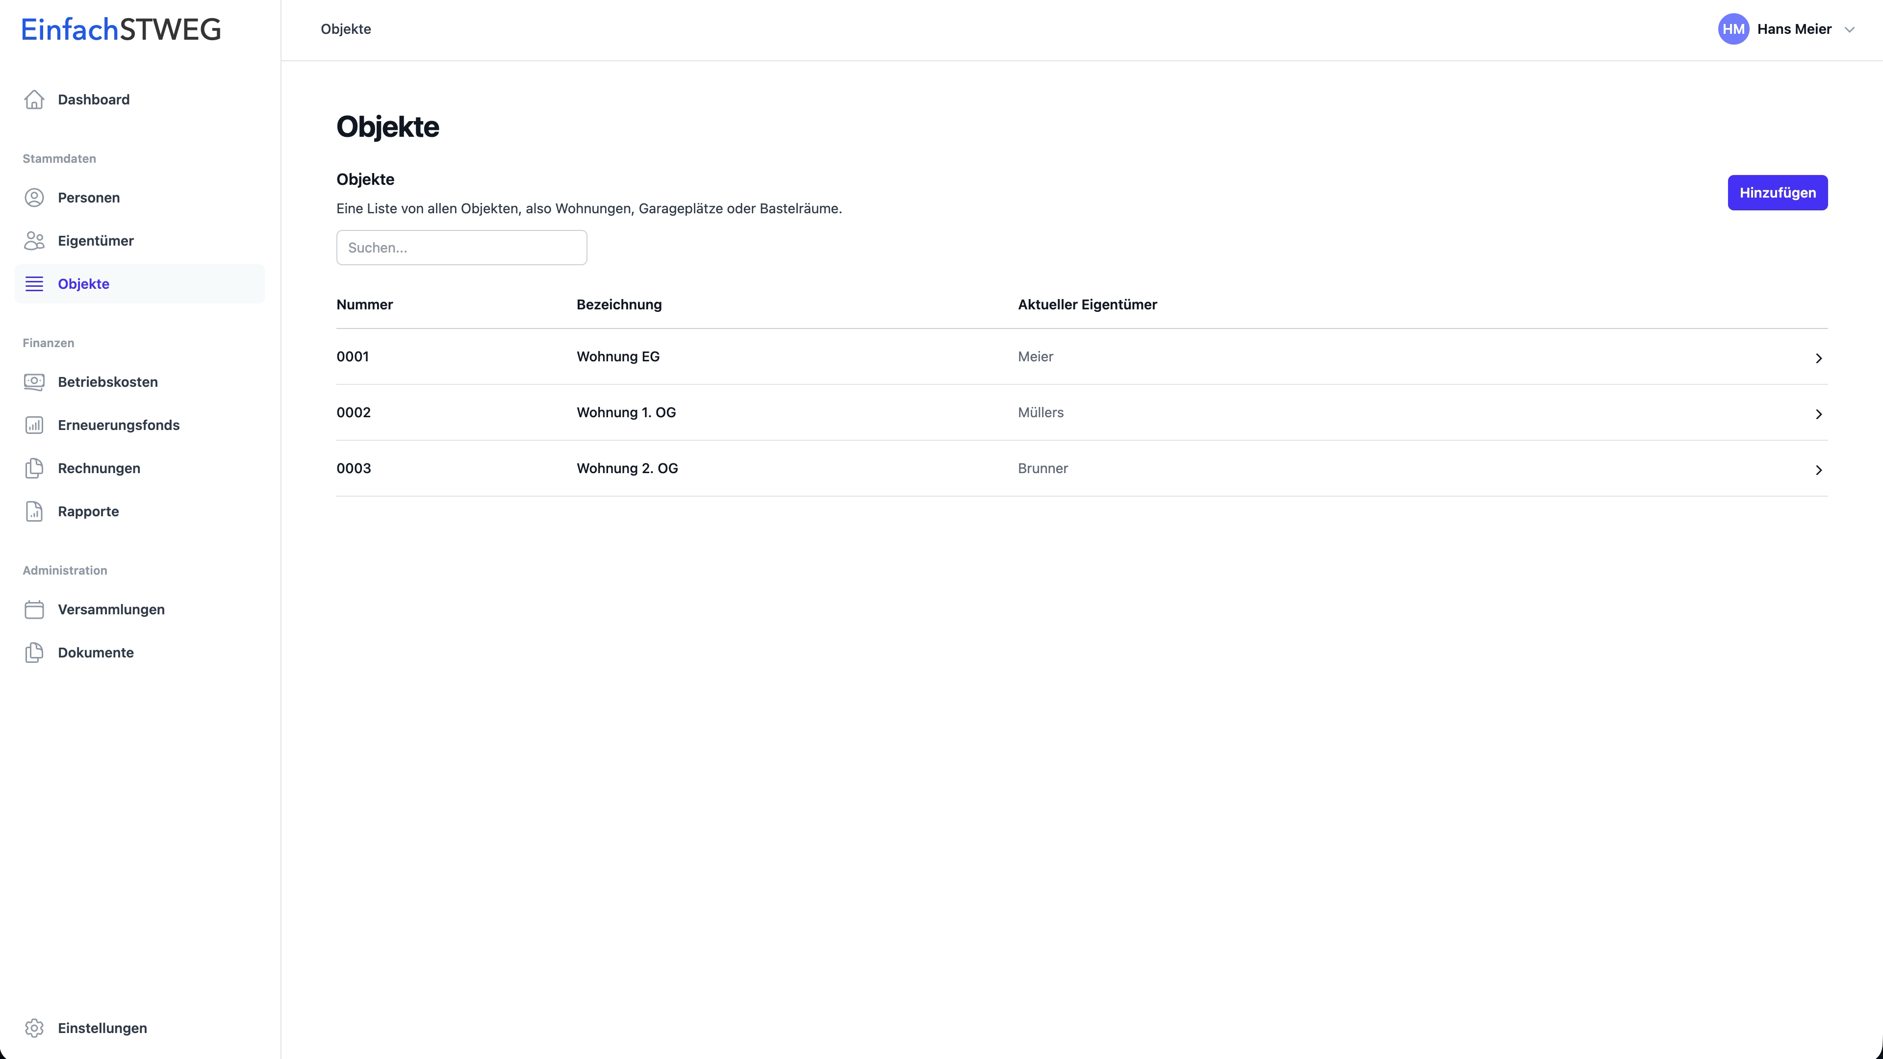Open Wohnung 1. OG row chevron
The width and height of the screenshot is (1883, 1059).
(x=1819, y=414)
